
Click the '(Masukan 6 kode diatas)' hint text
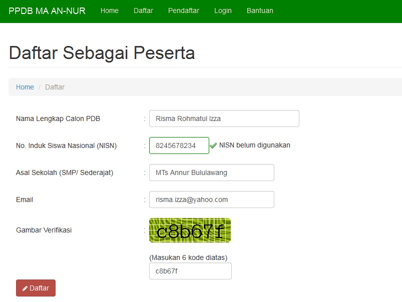tap(188, 257)
